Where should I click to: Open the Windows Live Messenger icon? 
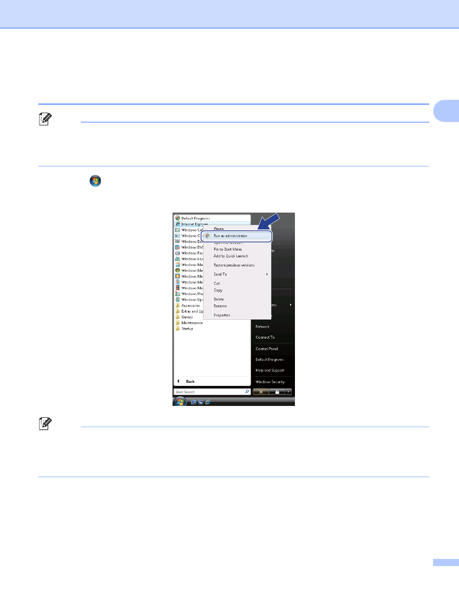[x=178, y=259]
